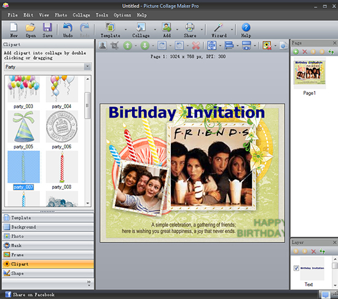Image resolution: width=338 pixels, height=299 pixels.
Task: Expand the Wizard toolbar dropdown arrow
Action: click(x=232, y=30)
